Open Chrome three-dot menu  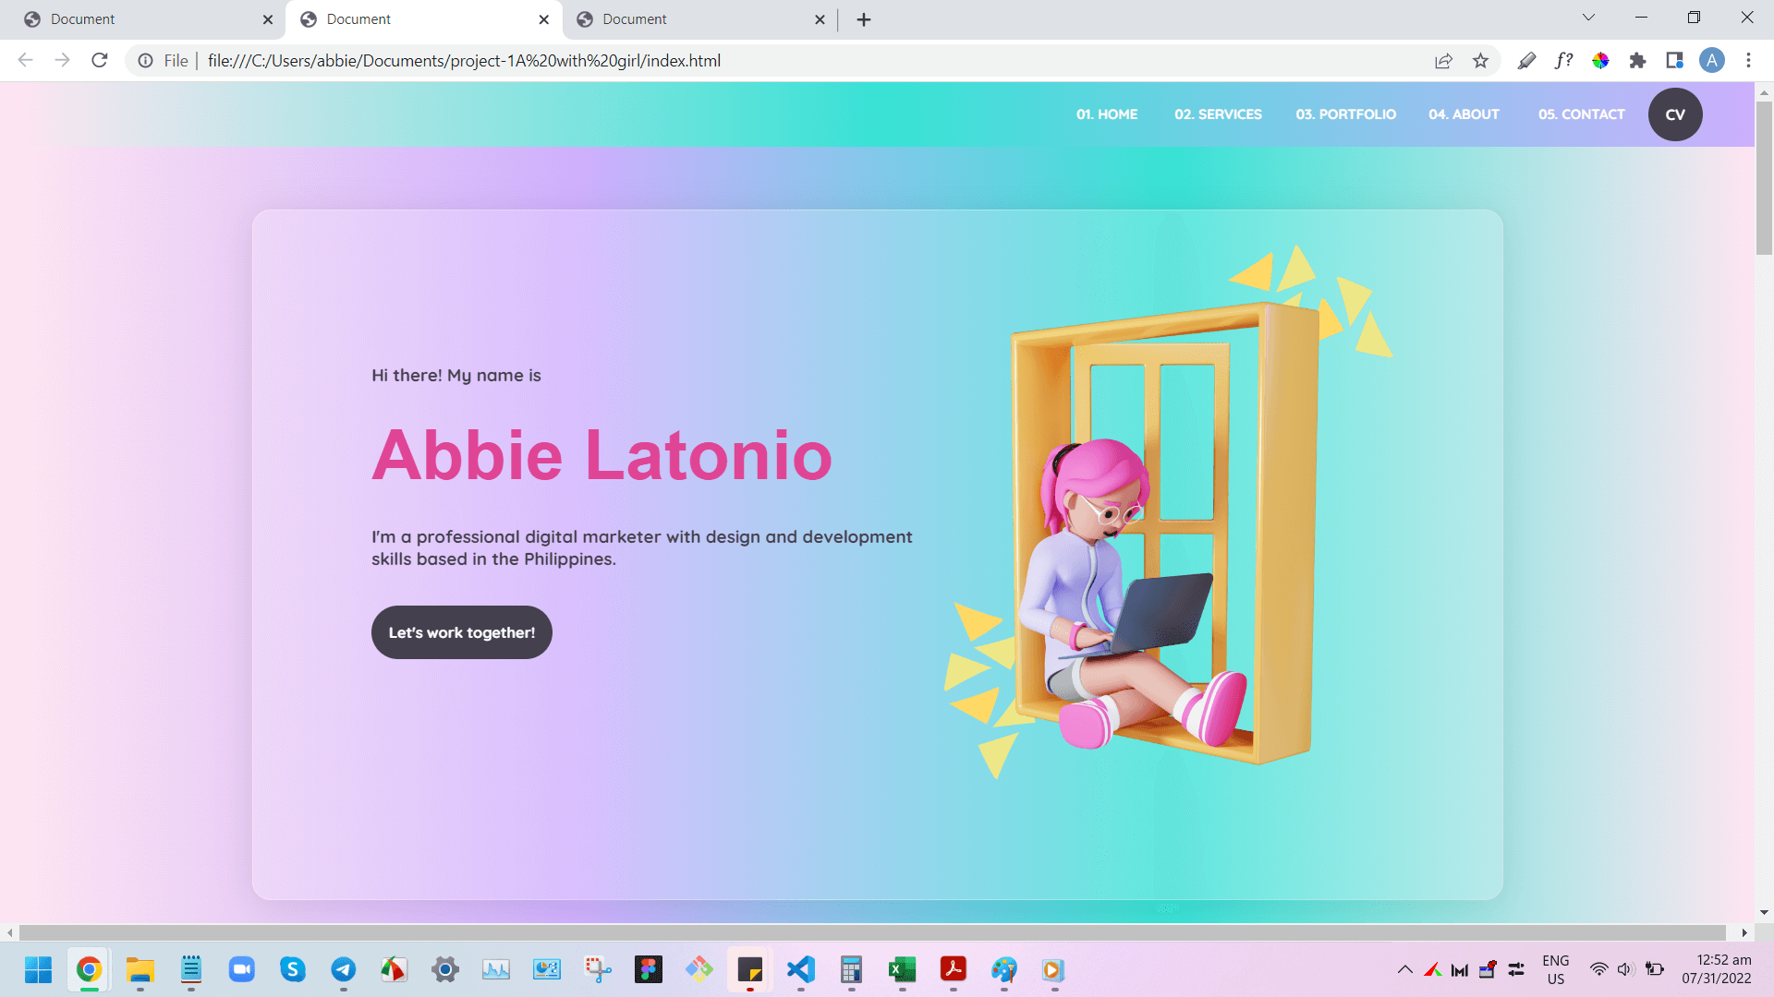coord(1748,61)
